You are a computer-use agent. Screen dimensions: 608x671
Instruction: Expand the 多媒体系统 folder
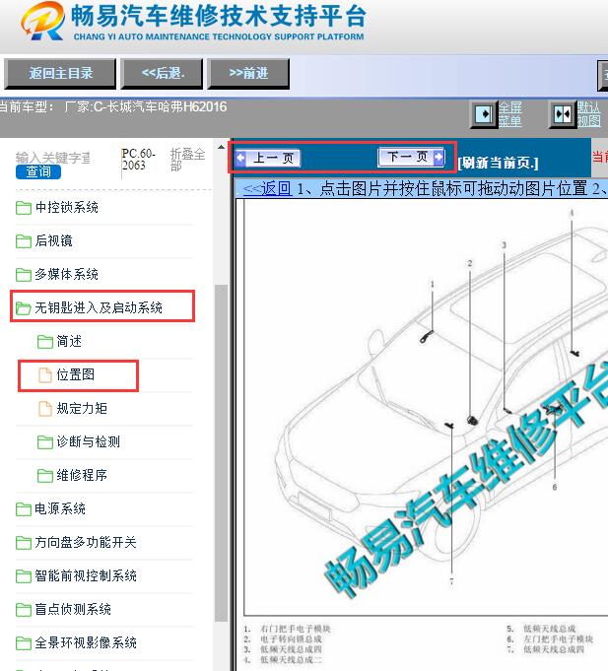(66, 274)
